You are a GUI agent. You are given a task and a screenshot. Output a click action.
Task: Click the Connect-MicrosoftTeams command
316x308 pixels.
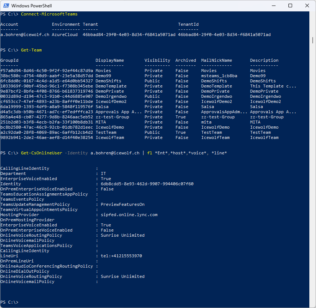[49, 14]
